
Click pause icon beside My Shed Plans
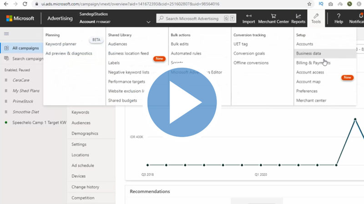(x=6, y=90)
